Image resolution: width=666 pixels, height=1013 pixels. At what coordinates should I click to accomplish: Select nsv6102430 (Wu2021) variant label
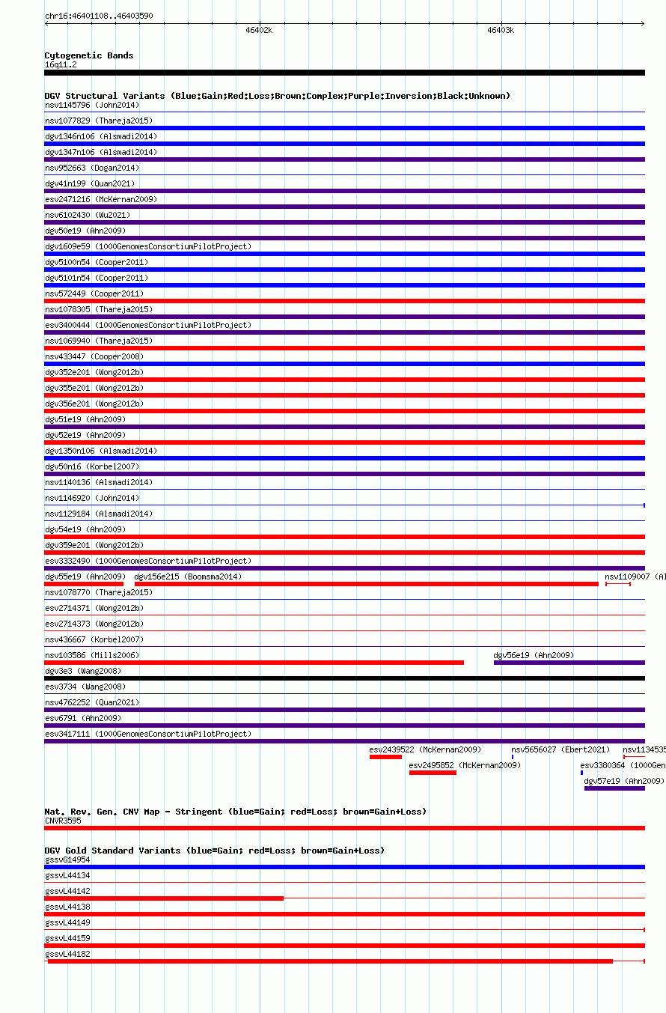pos(88,215)
